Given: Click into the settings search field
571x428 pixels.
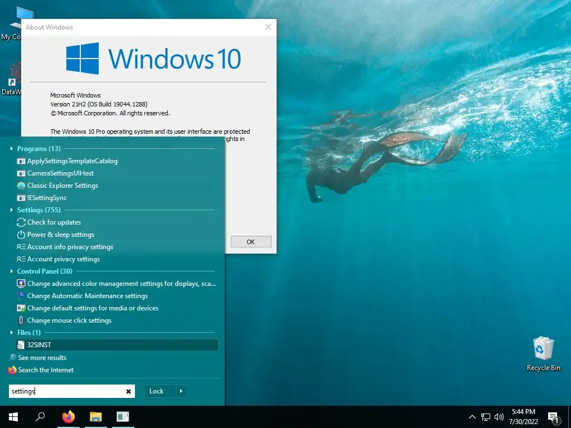Looking at the screenshot, I should tap(67, 391).
